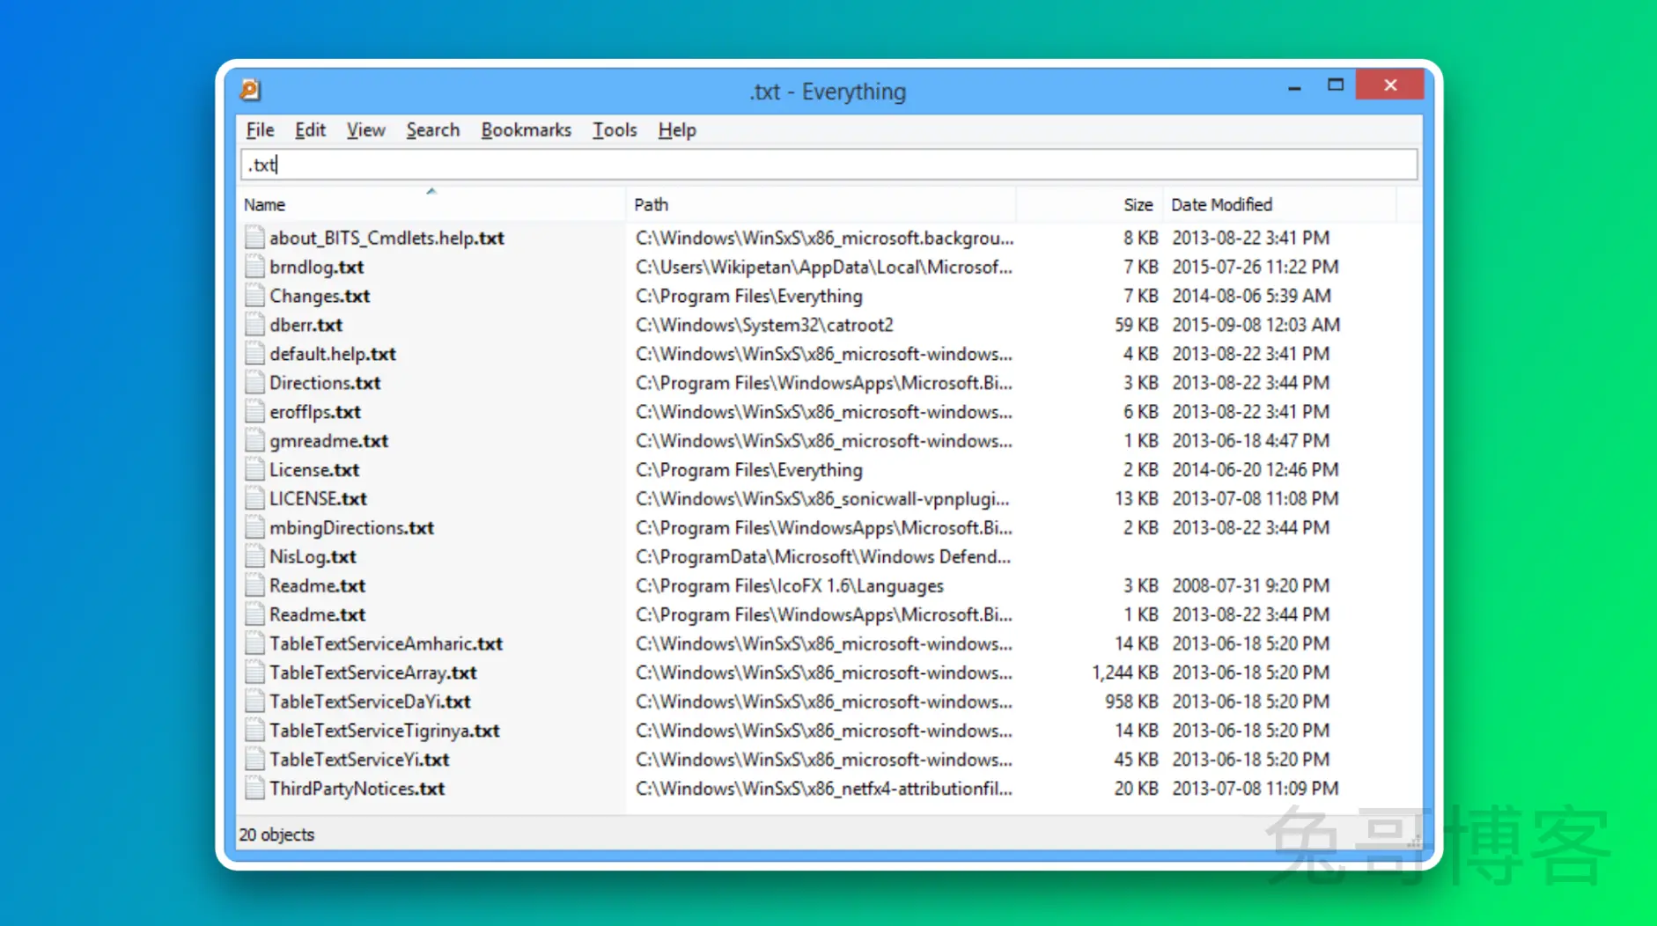Sort results by Date Modified column header
Viewport: 1657px width, 926px height.
[1280, 204]
